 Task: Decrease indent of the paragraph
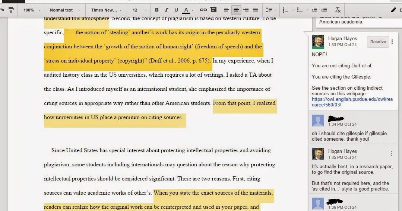[x=314, y=10]
